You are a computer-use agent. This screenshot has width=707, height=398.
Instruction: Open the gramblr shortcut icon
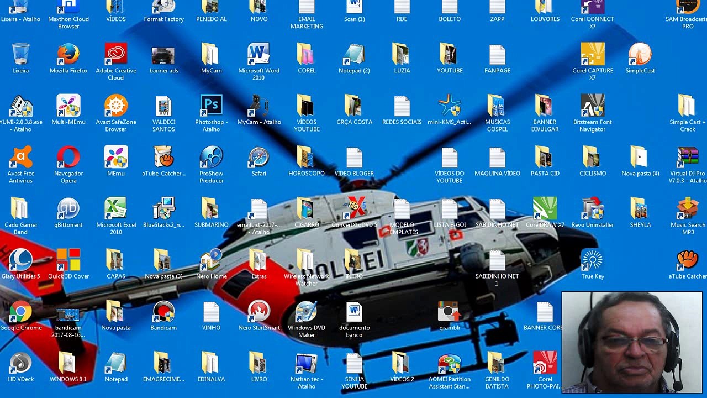[x=449, y=312]
